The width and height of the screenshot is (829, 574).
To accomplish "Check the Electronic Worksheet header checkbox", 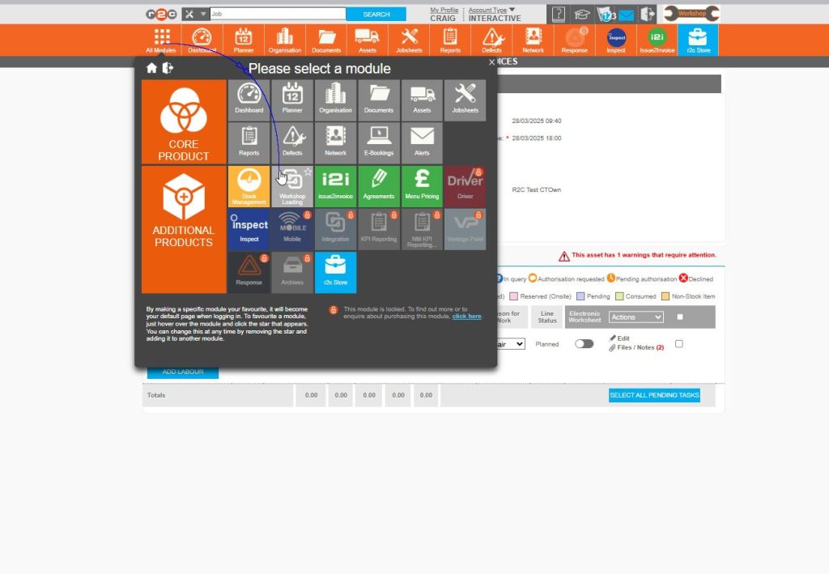I will pyautogui.click(x=680, y=317).
